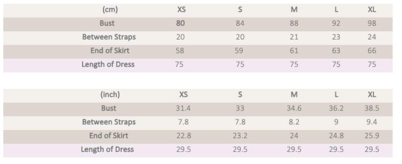Screen dimensions: 402x164
Task: Select the End of Skirt value 63
Action: coord(336,51)
